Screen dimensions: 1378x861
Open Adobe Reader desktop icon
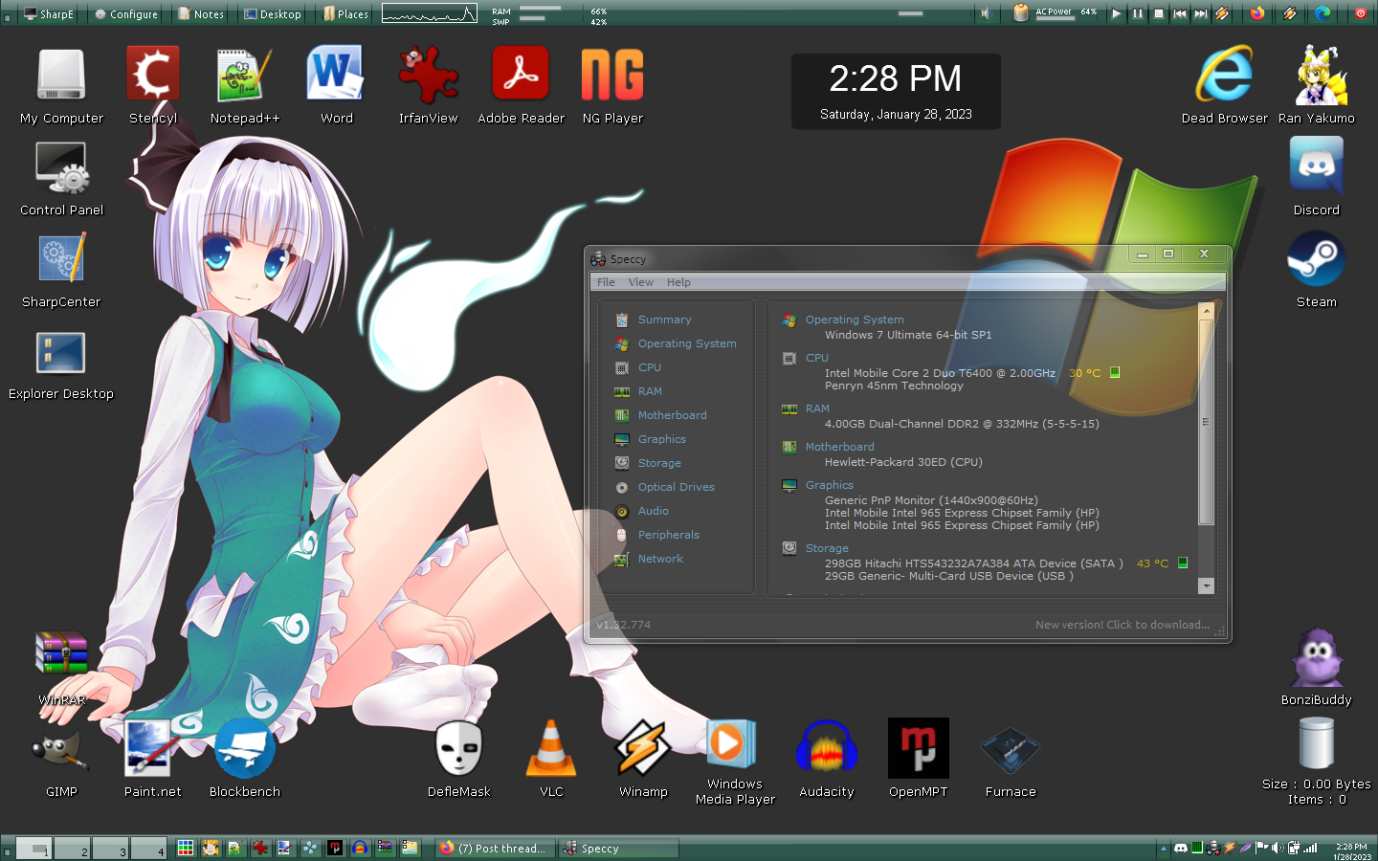click(521, 86)
